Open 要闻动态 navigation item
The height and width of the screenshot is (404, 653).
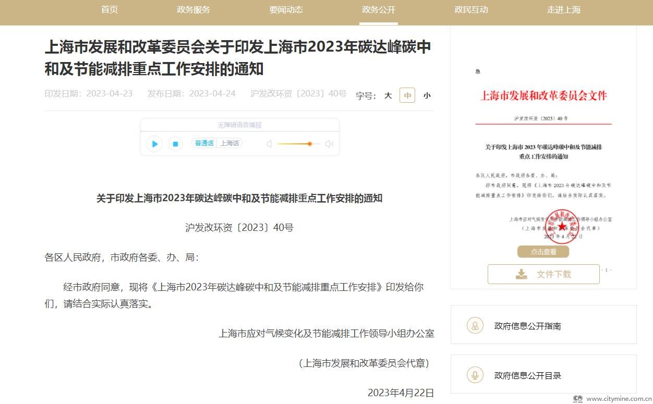(x=286, y=10)
